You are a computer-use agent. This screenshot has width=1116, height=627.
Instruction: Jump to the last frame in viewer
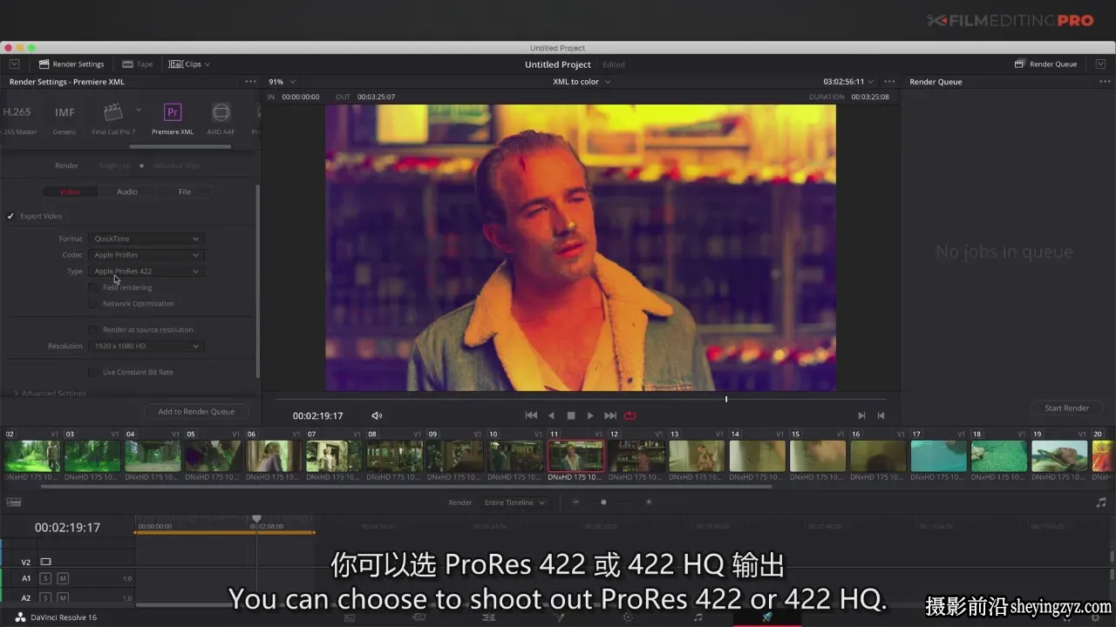click(610, 416)
